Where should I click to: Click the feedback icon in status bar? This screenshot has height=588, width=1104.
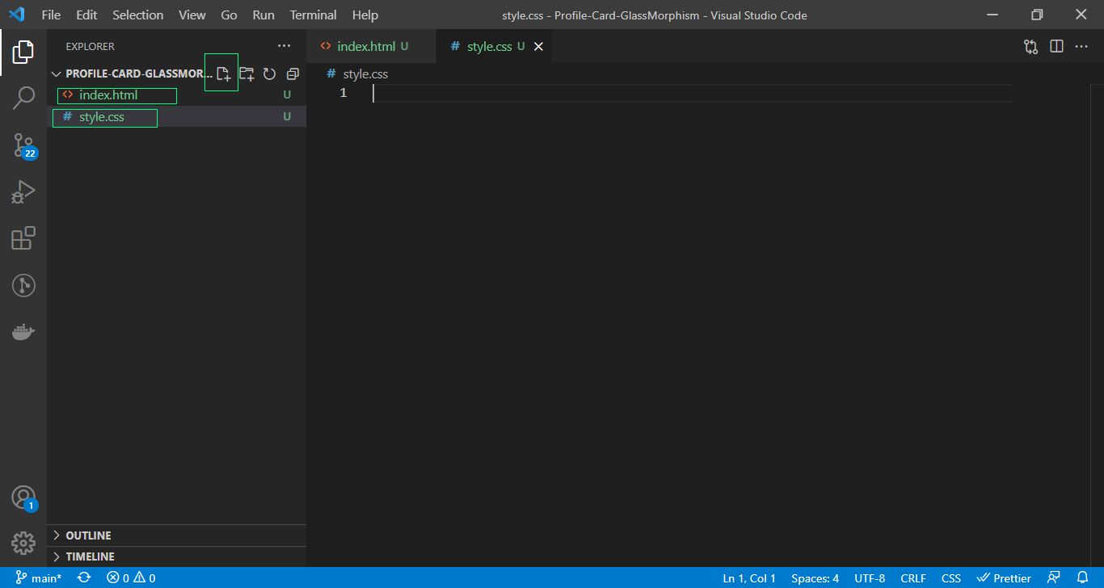click(1054, 577)
